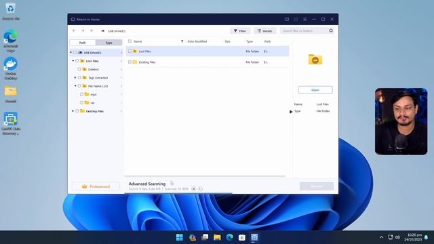Check the Deleted folder checkbox
The width and height of the screenshot is (434, 244).
click(79, 69)
